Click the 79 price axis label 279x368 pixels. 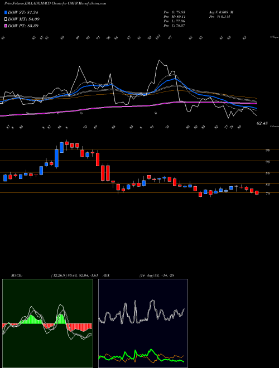pos(267,194)
